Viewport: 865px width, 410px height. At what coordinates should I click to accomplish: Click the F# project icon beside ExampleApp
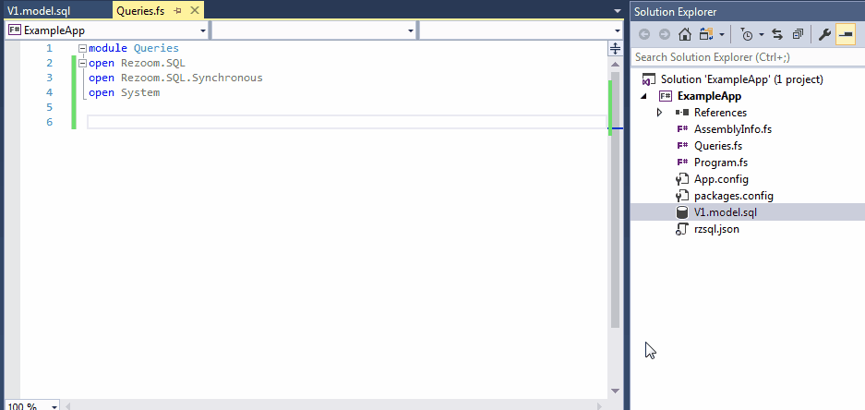[x=666, y=96]
